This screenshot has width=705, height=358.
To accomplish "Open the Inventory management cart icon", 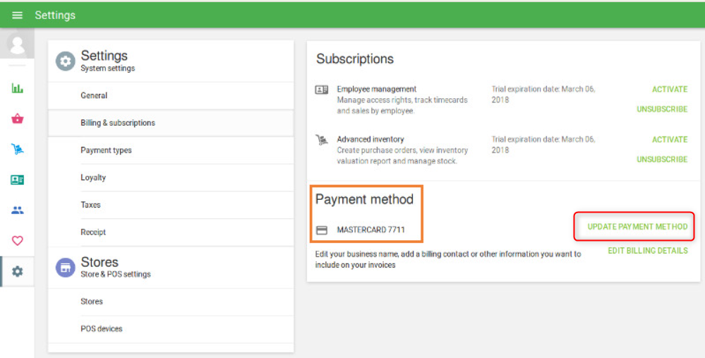I will [x=17, y=149].
